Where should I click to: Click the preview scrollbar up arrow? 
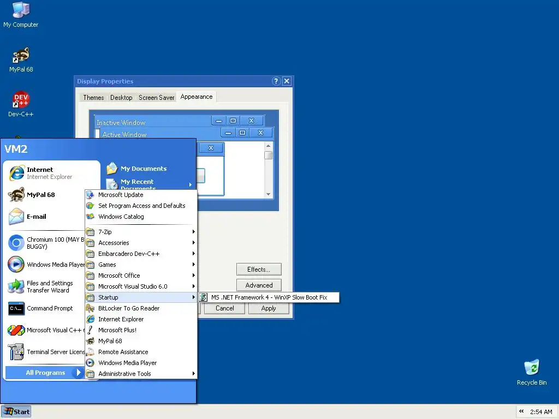click(268, 146)
